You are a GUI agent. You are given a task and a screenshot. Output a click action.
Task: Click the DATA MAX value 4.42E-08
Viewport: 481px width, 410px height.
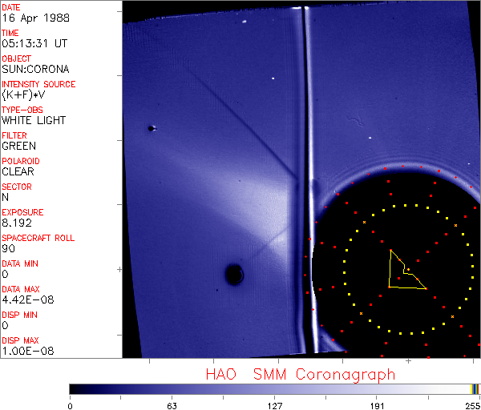coord(24,299)
